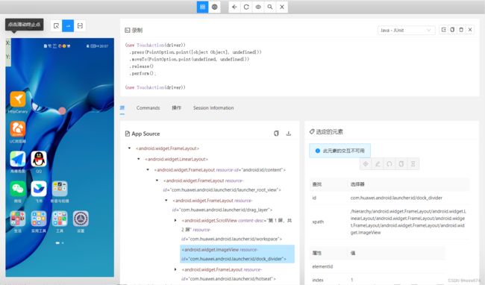This screenshot has height=285, width=485.
Task: Select id selector value dock_divider
Action: [396, 198]
